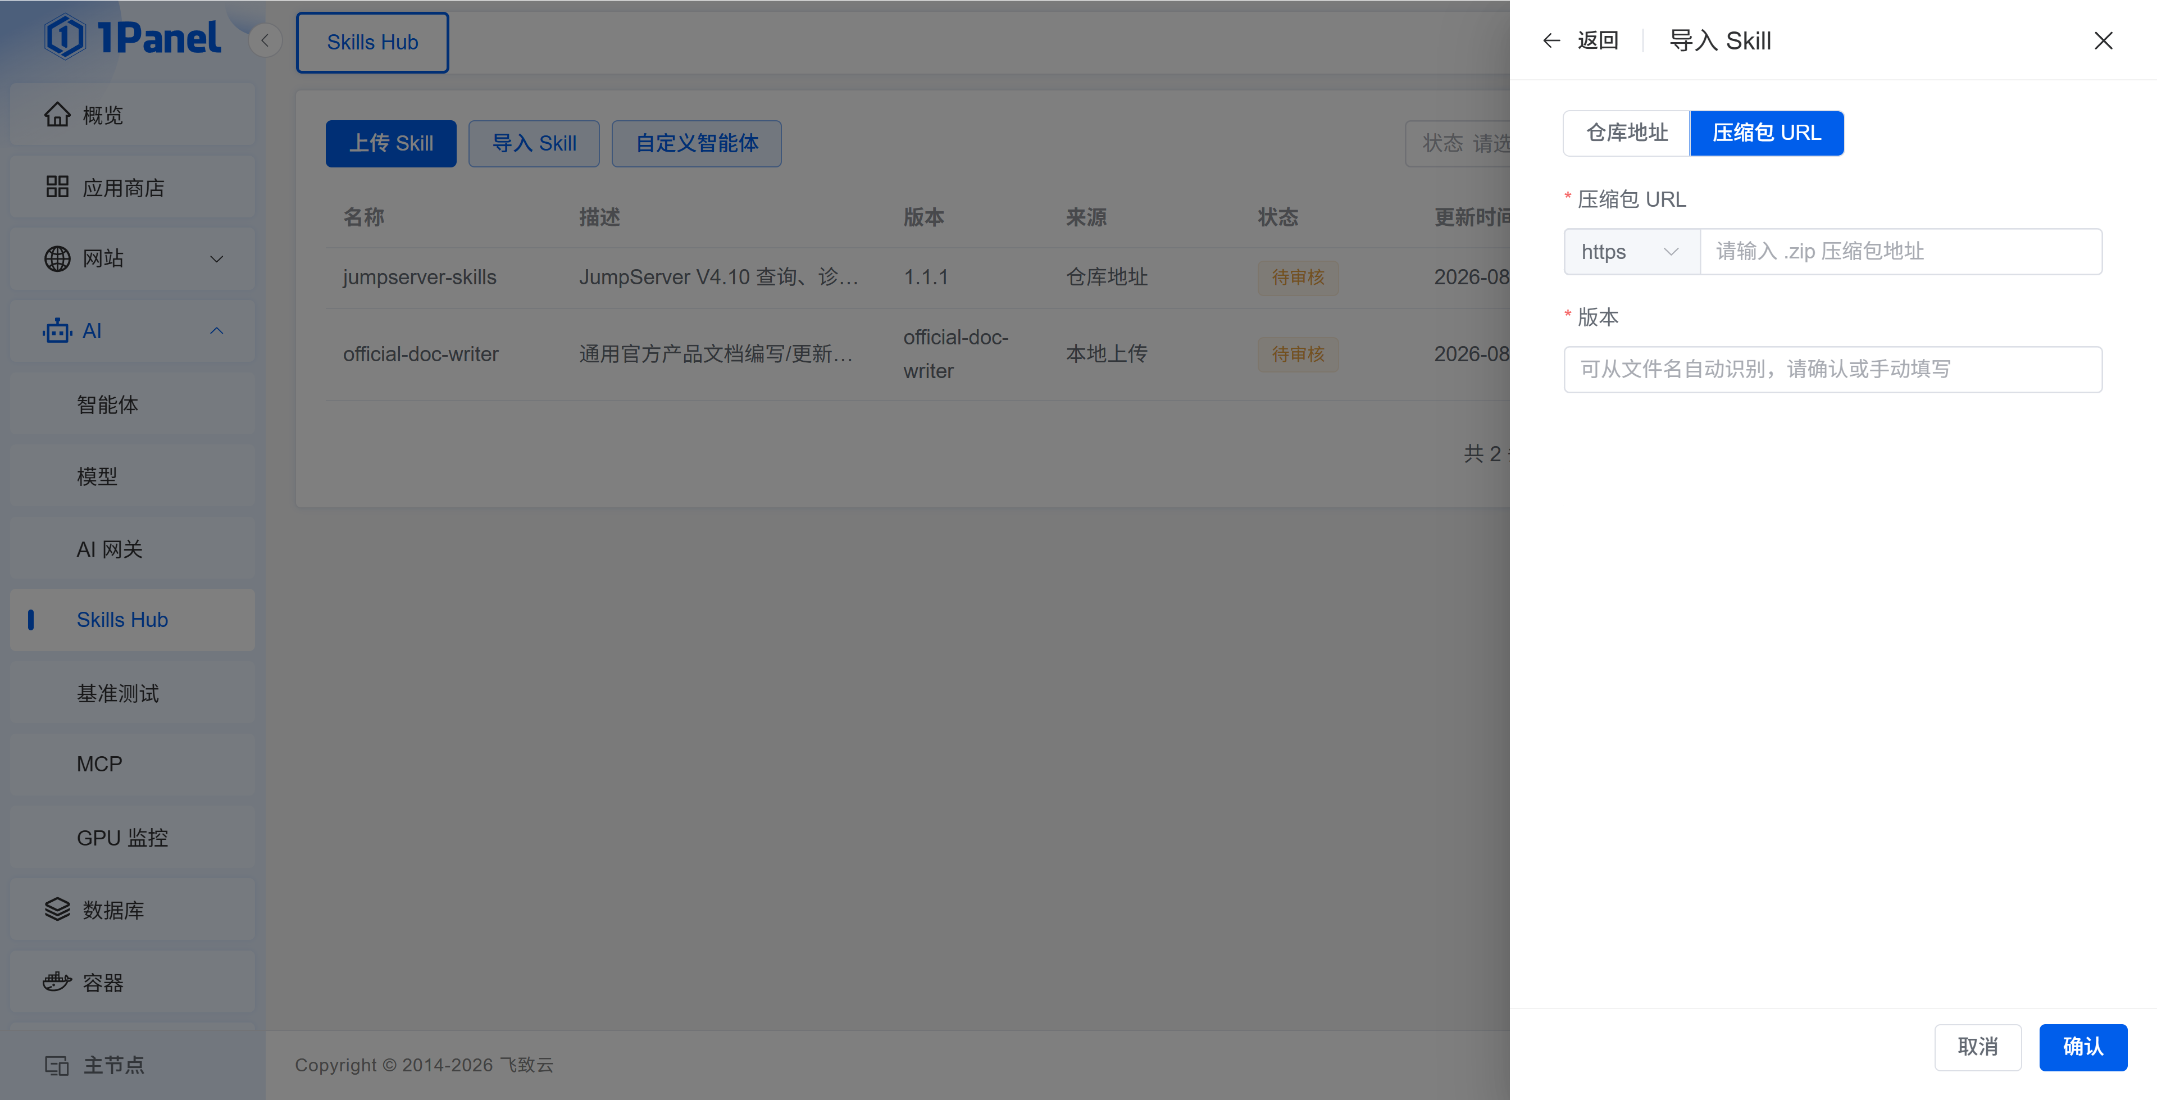The image size is (2157, 1100).
Task: Open the 数据库 menu item
Action: [x=133, y=909]
